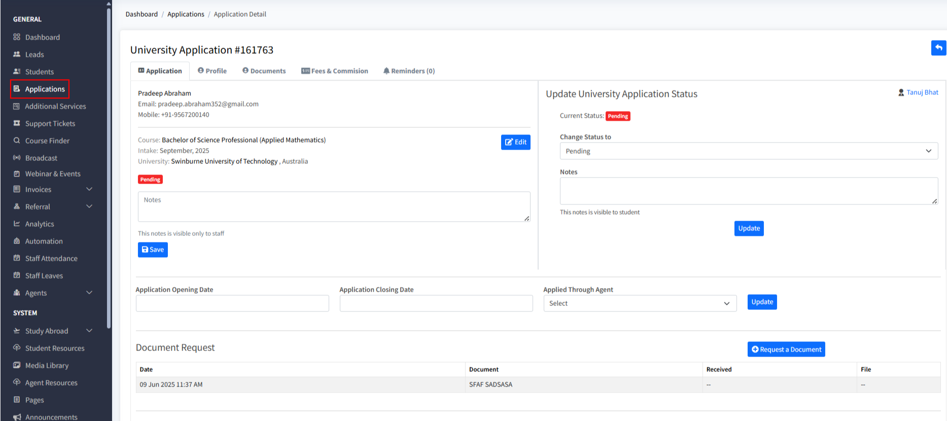Open the Applied Through Agent dropdown
Viewport: 947px width, 421px height.
(x=640, y=303)
